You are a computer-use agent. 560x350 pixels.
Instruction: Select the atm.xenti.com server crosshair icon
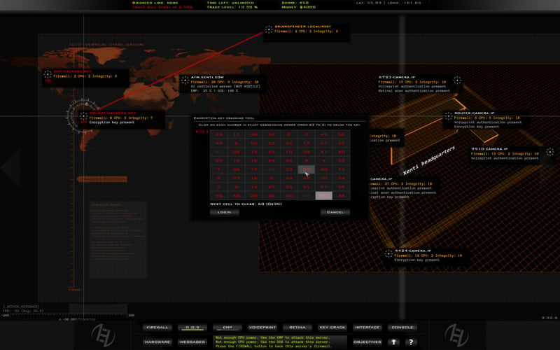tap(185, 80)
